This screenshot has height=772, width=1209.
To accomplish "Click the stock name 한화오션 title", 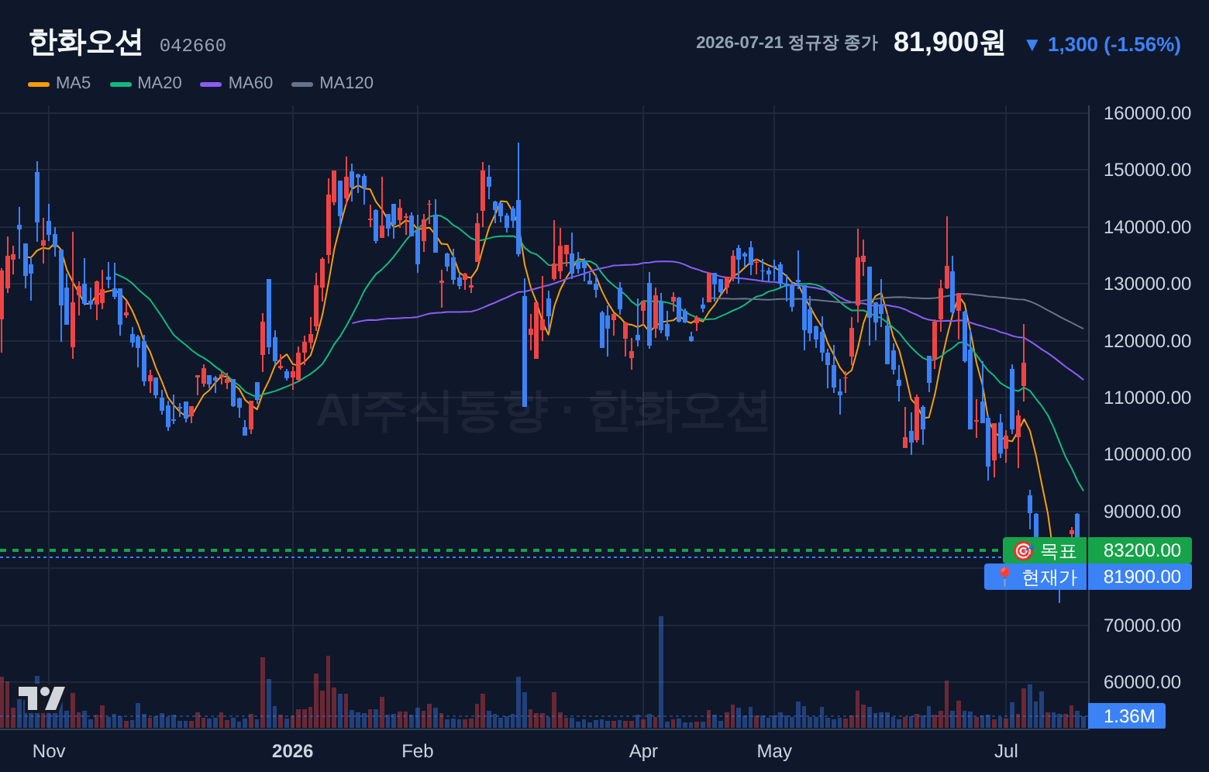I will (85, 42).
